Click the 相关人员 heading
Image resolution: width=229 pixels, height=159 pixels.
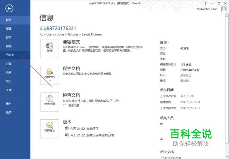[167, 118]
